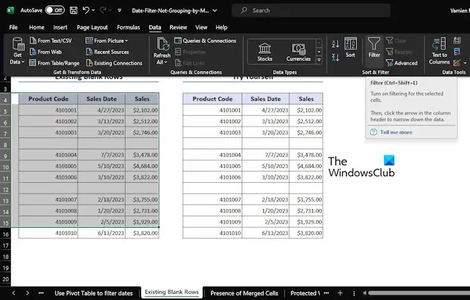Click From Web import
Image resolution: width=470 pixels, height=300 pixels.
click(x=46, y=52)
